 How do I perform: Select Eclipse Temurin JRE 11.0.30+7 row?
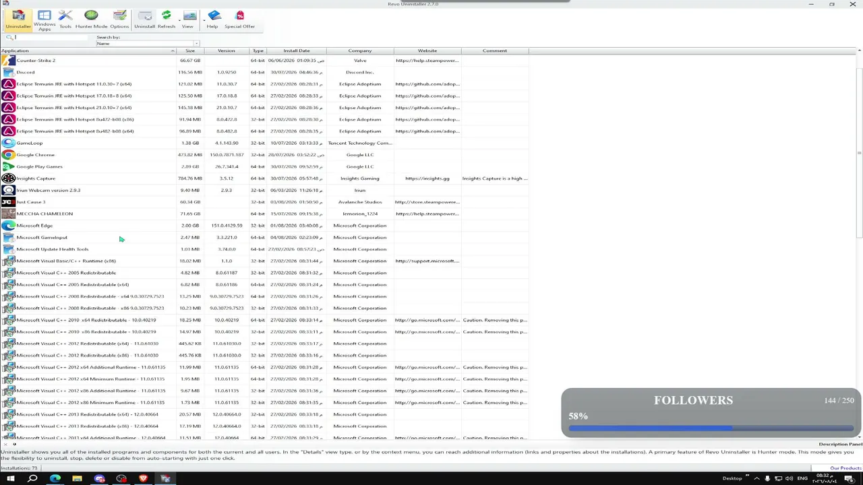264,84
